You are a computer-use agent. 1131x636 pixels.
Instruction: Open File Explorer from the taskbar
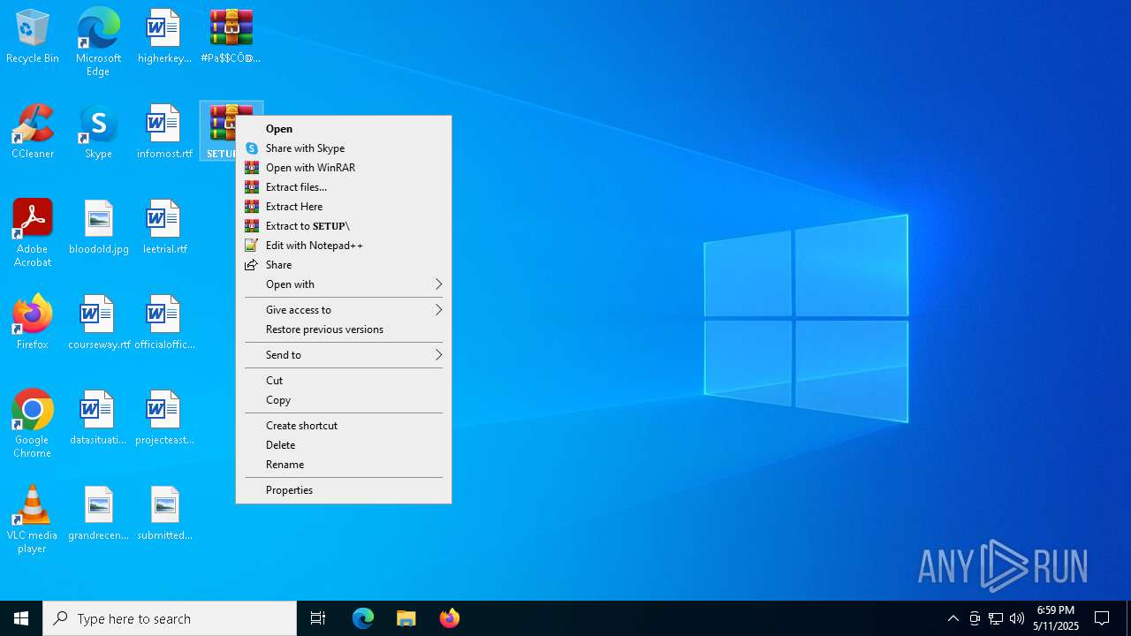pos(406,618)
